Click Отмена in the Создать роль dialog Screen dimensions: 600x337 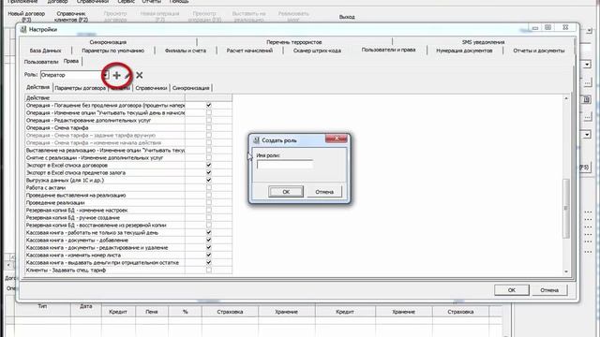coord(324,192)
